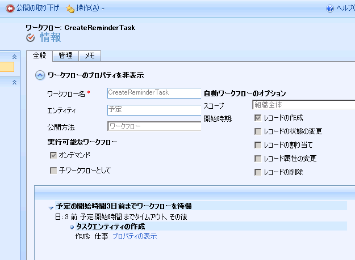Enable the レコードの割り当て checkbox
The image size is (355, 260).
click(258, 145)
